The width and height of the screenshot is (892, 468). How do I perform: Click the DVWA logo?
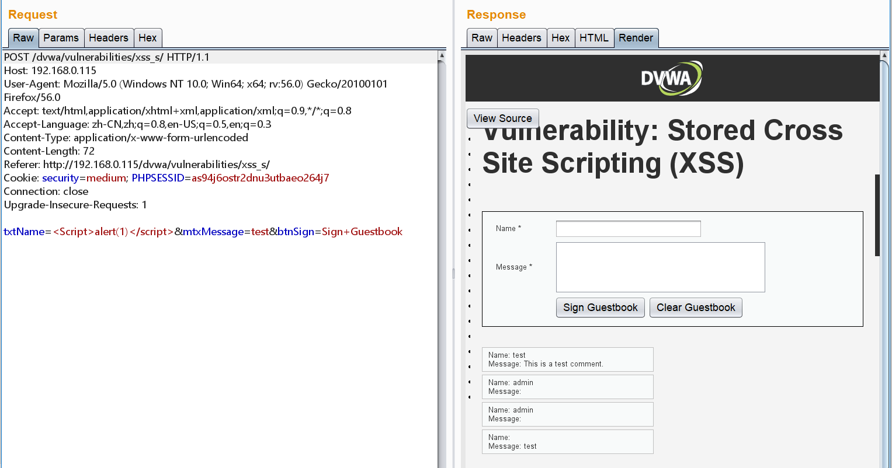coord(672,78)
